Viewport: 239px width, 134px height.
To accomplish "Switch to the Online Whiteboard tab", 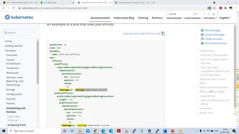I will 20,3.
